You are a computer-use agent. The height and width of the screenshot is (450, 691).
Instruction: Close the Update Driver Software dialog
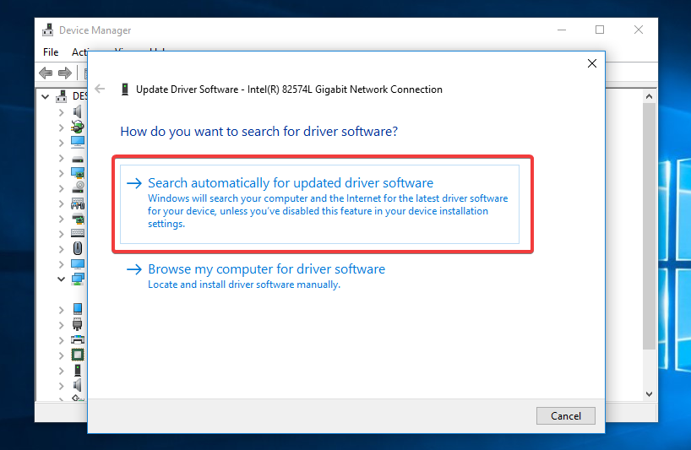pos(592,63)
